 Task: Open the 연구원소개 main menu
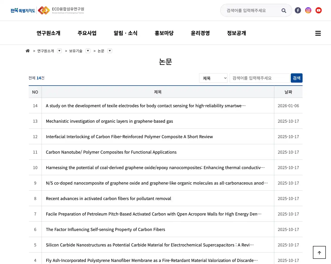coord(48,33)
